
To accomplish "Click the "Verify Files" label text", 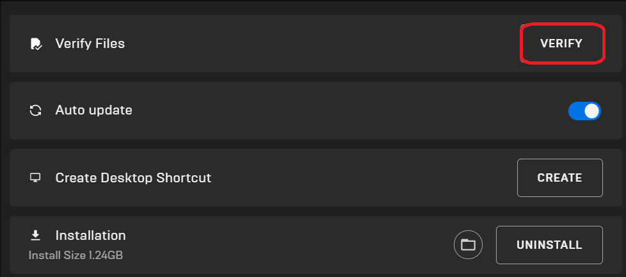I will [x=90, y=44].
